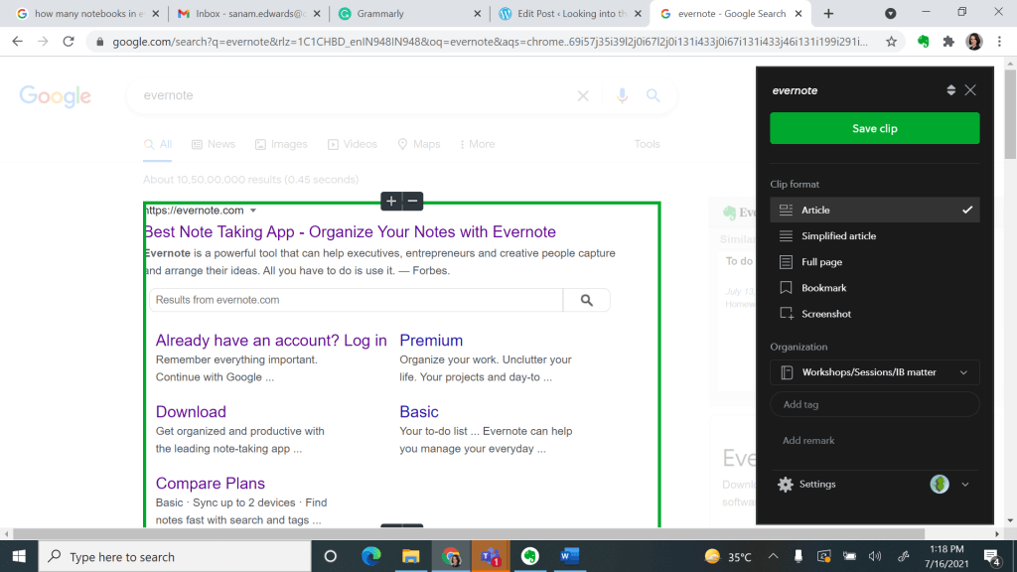Open Microsoft Teams from the taskbar

(490, 556)
